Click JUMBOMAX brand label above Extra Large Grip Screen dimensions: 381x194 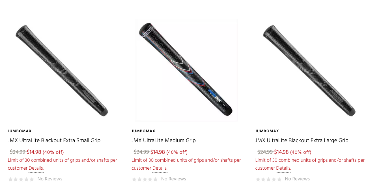(267, 131)
